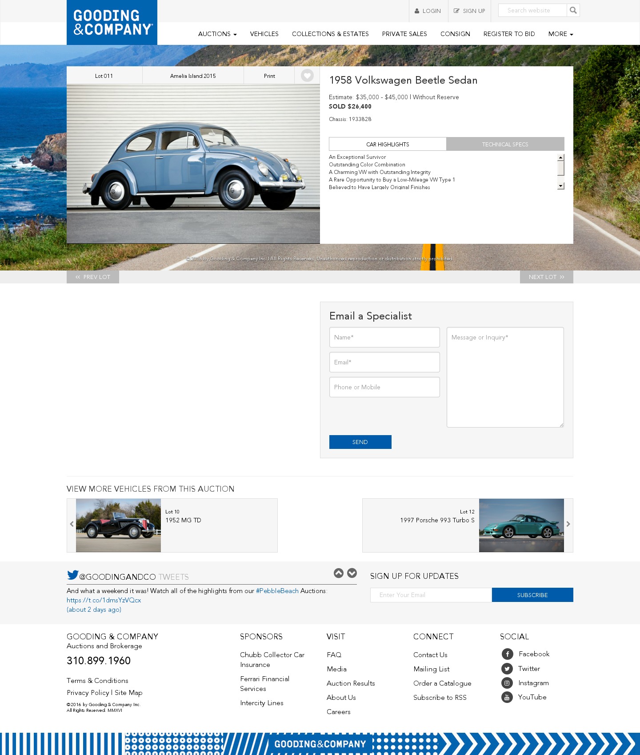Click the Print button
The width and height of the screenshot is (640, 755).
(269, 76)
